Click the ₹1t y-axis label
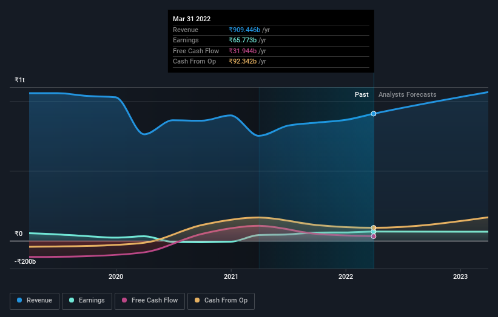 point(19,80)
